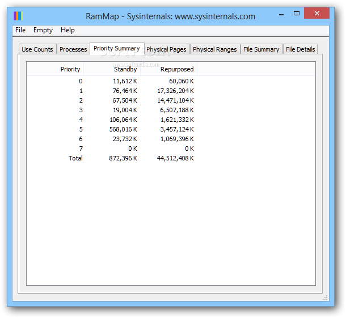Select Repurposed value 14,471,104 K
This screenshot has height=318, width=346.
click(x=176, y=100)
